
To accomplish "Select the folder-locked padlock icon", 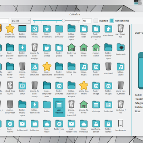I will pyautogui.click(x=108, y=123).
